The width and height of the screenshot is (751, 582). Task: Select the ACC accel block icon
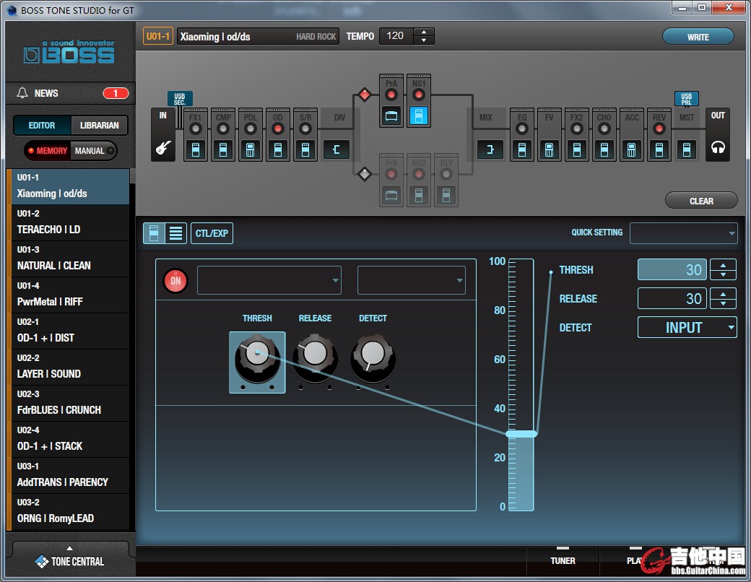pyautogui.click(x=632, y=150)
